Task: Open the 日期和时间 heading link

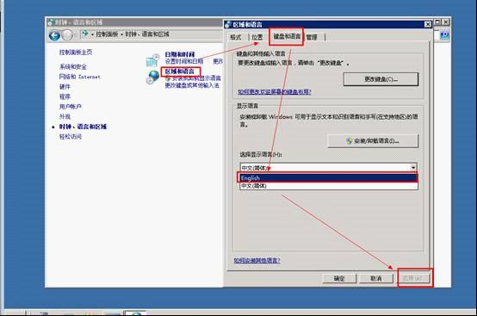Action: pyautogui.click(x=179, y=54)
